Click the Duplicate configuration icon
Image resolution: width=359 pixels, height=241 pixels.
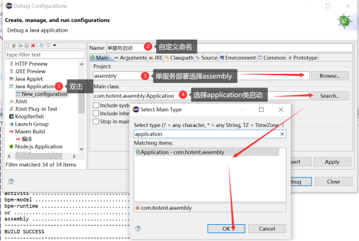(27, 45)
